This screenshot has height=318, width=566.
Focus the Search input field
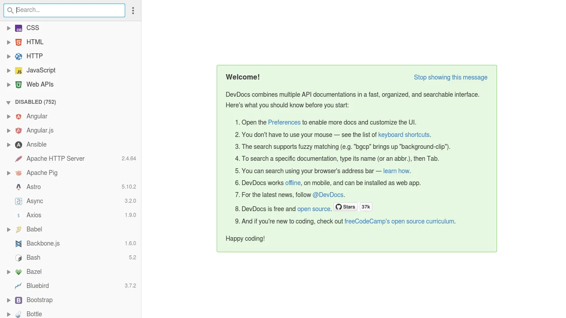click(69, 10)
